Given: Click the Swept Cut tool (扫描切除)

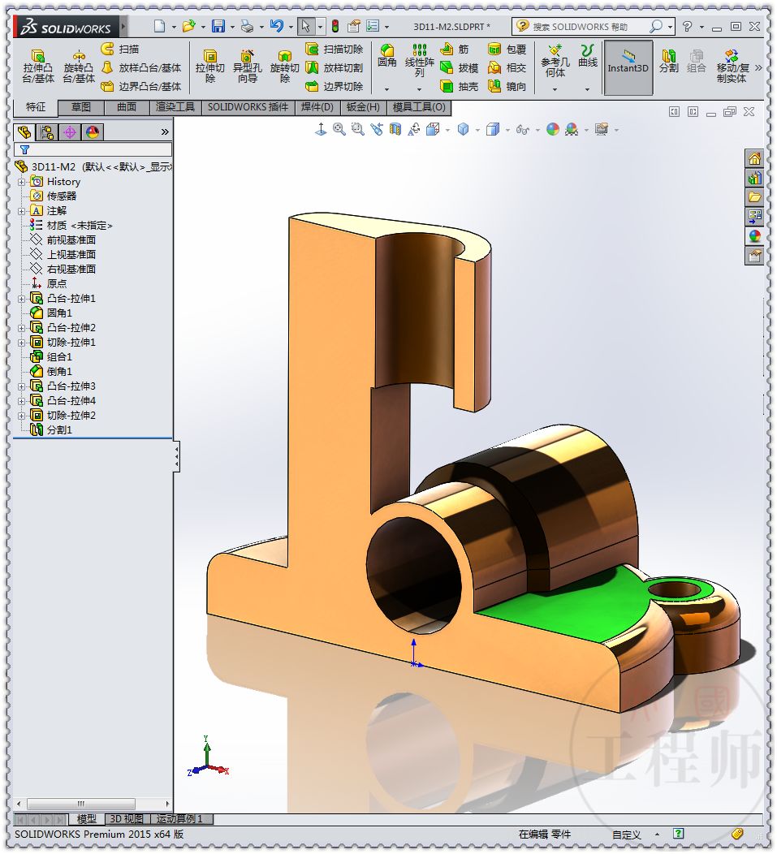Looking at the screenshot, I should click(334, 49).
